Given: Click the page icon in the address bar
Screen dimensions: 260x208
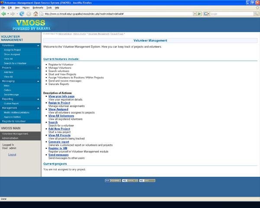Looking at the screenshot, I should (42, 14).
